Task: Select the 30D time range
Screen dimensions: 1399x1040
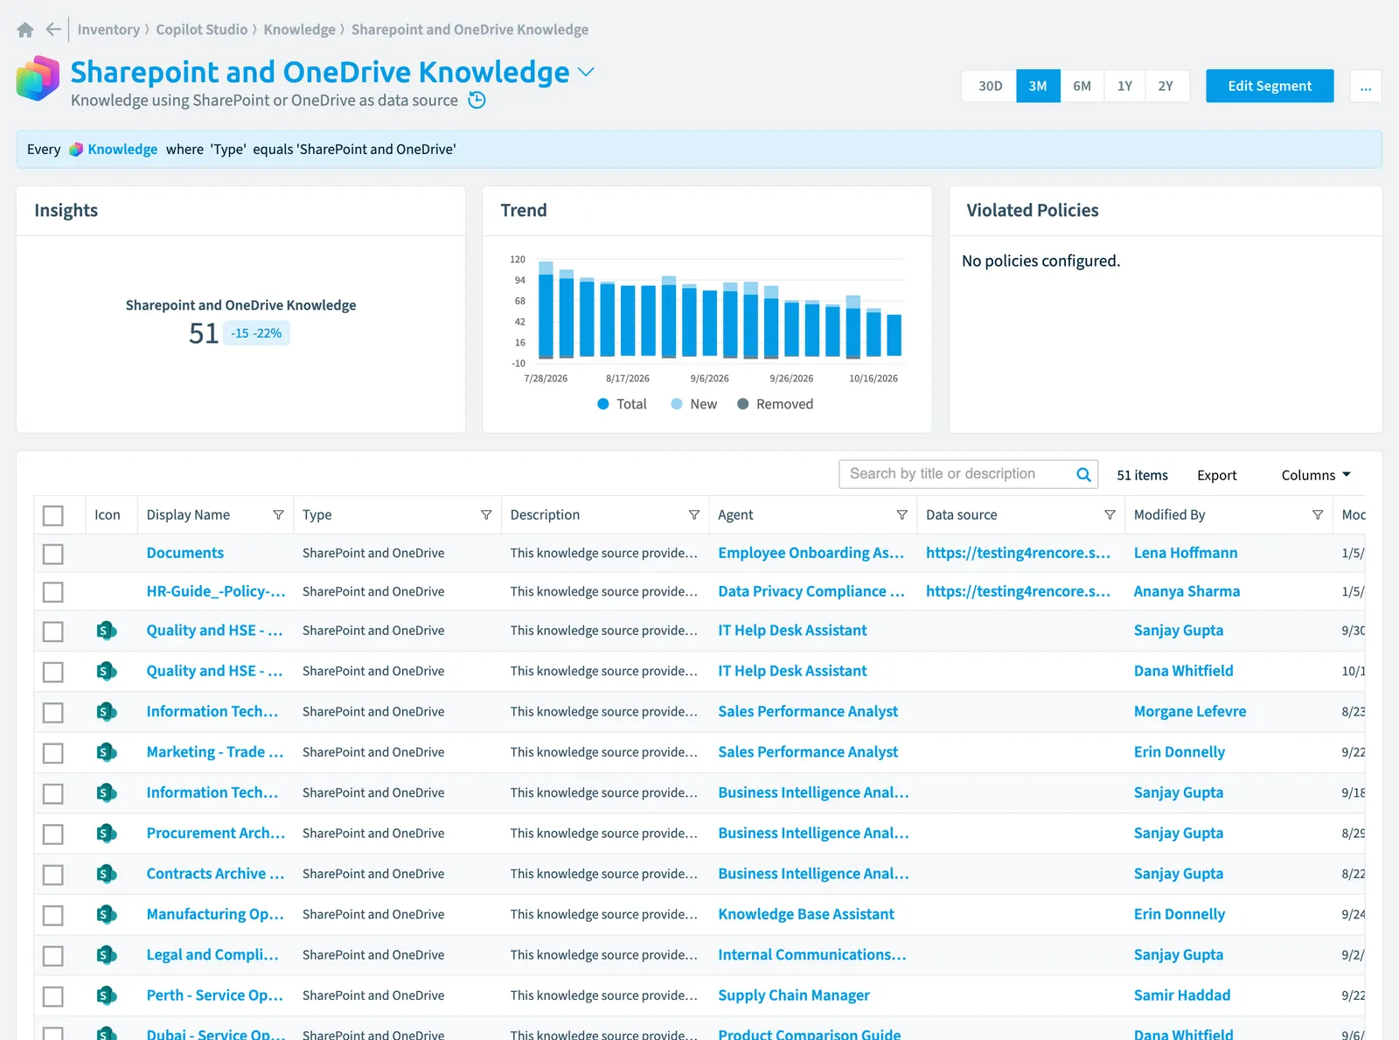Action: [x=990, y=86]
